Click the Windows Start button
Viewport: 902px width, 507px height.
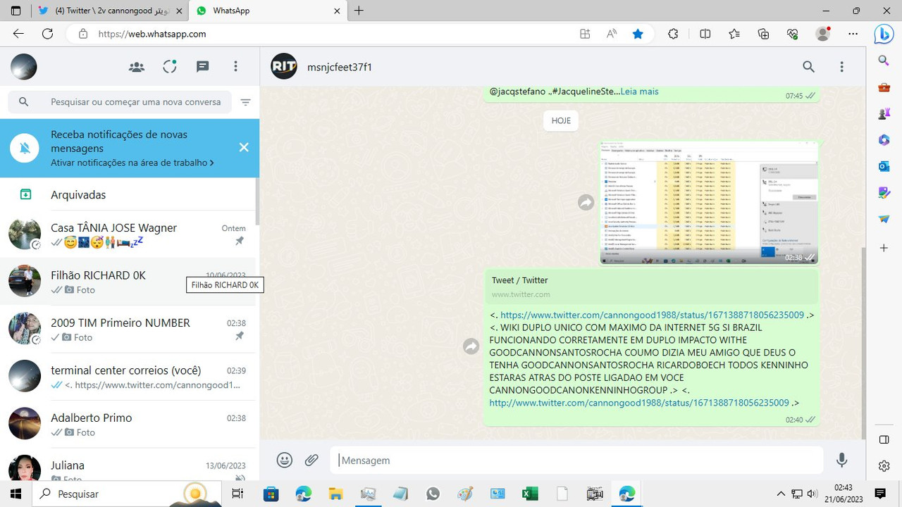pyautogui.click(x=16, y=494)
